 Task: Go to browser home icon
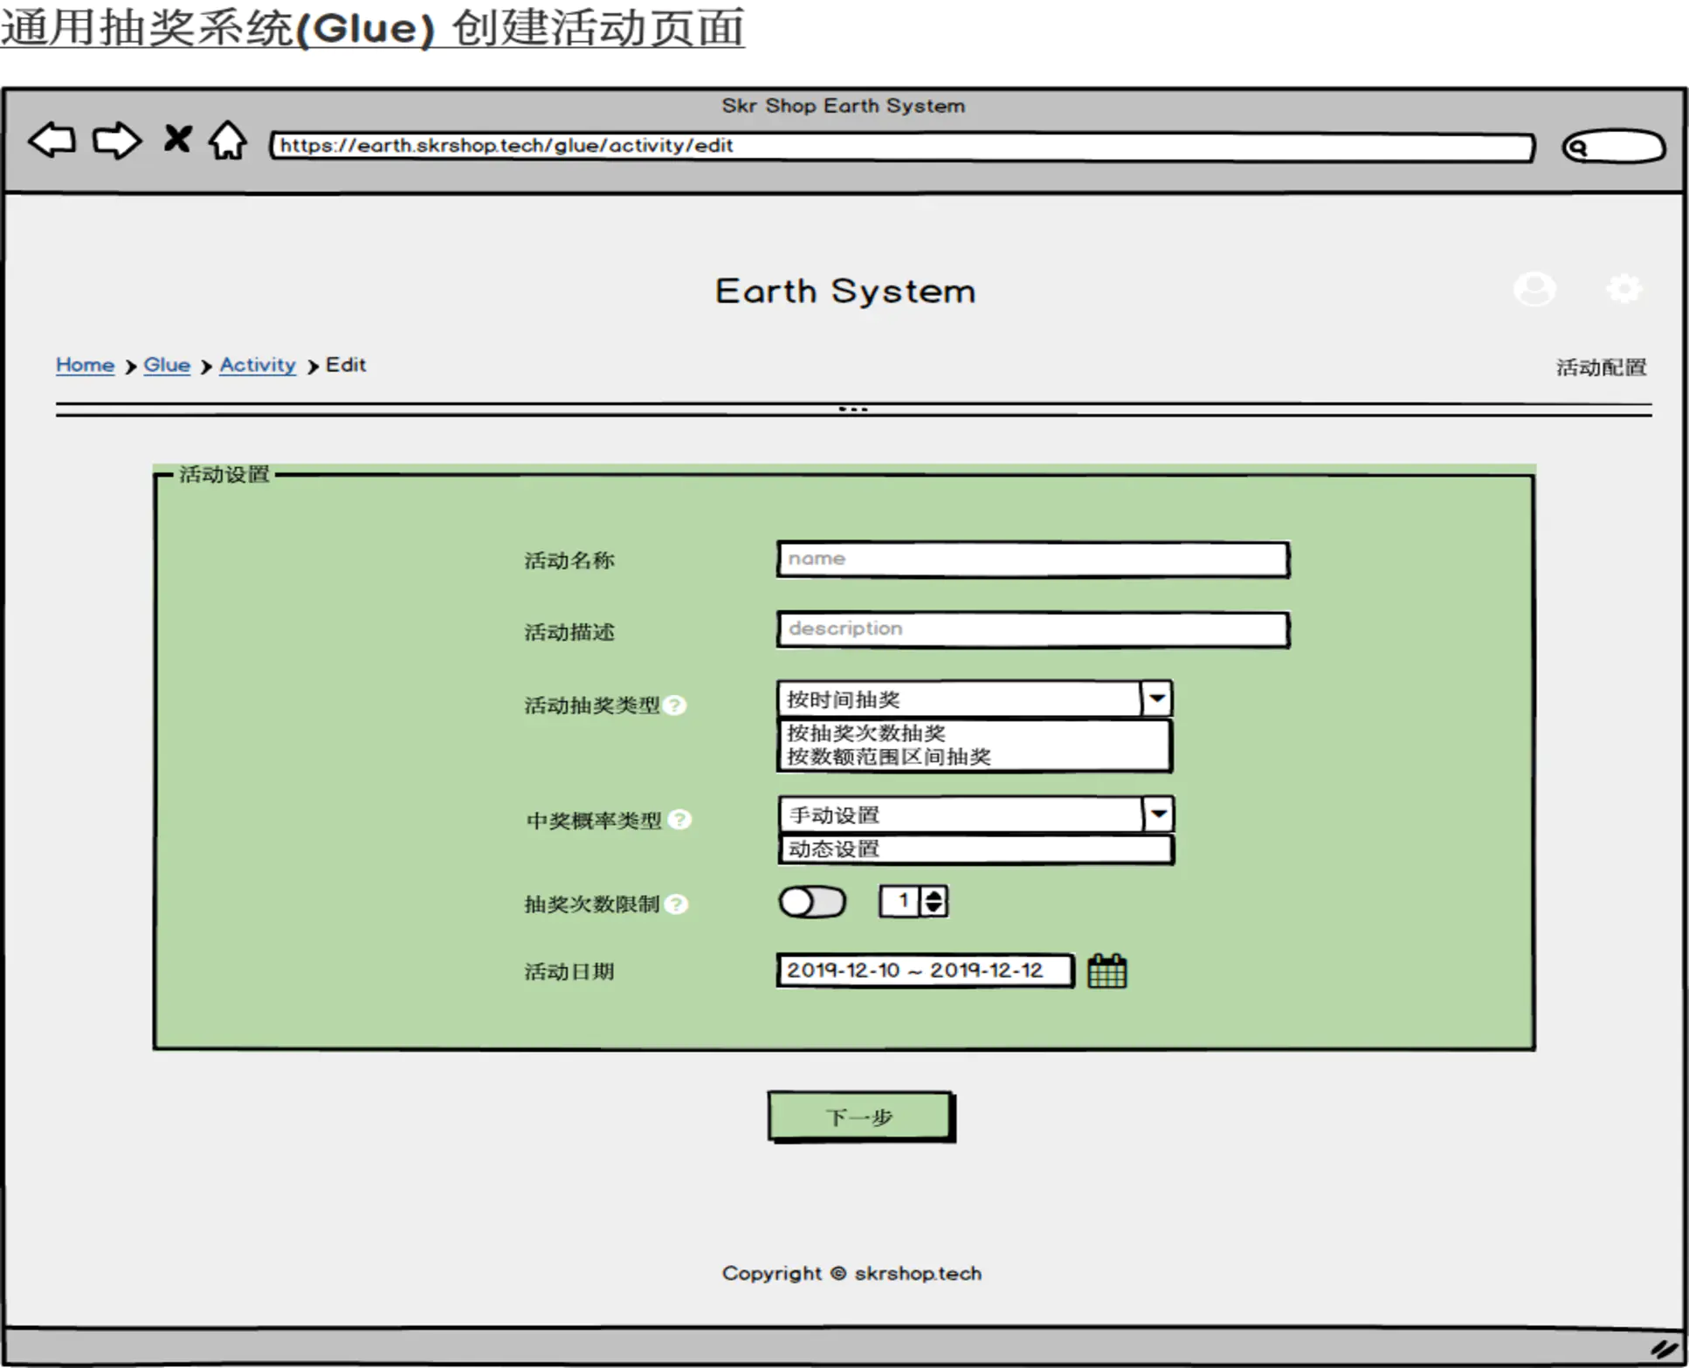[228, 141]
